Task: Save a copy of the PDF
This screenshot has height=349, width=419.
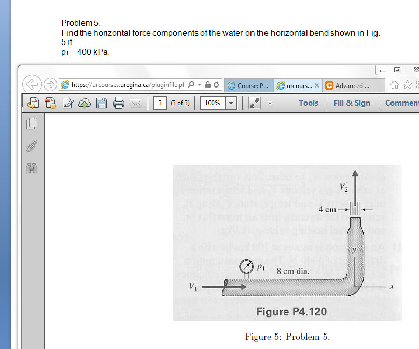Action: pos(102,103)
